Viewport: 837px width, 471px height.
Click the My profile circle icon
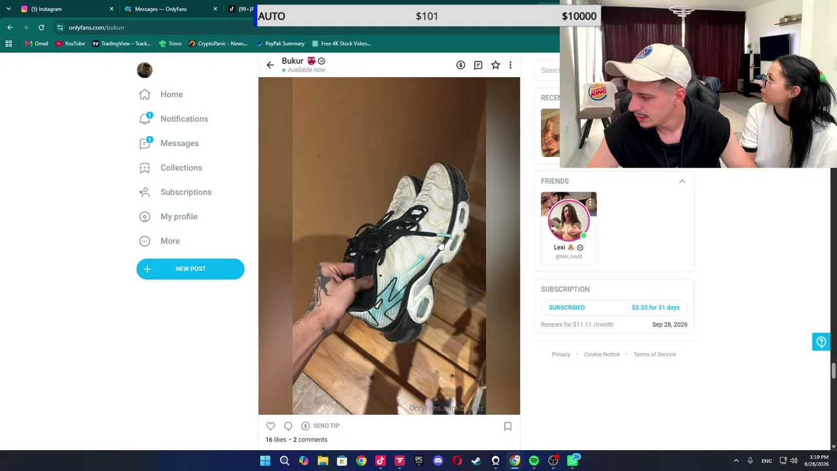click(x=145, y=217)
